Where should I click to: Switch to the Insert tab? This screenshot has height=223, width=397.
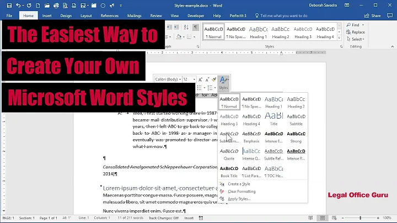[x=47, y=15]
